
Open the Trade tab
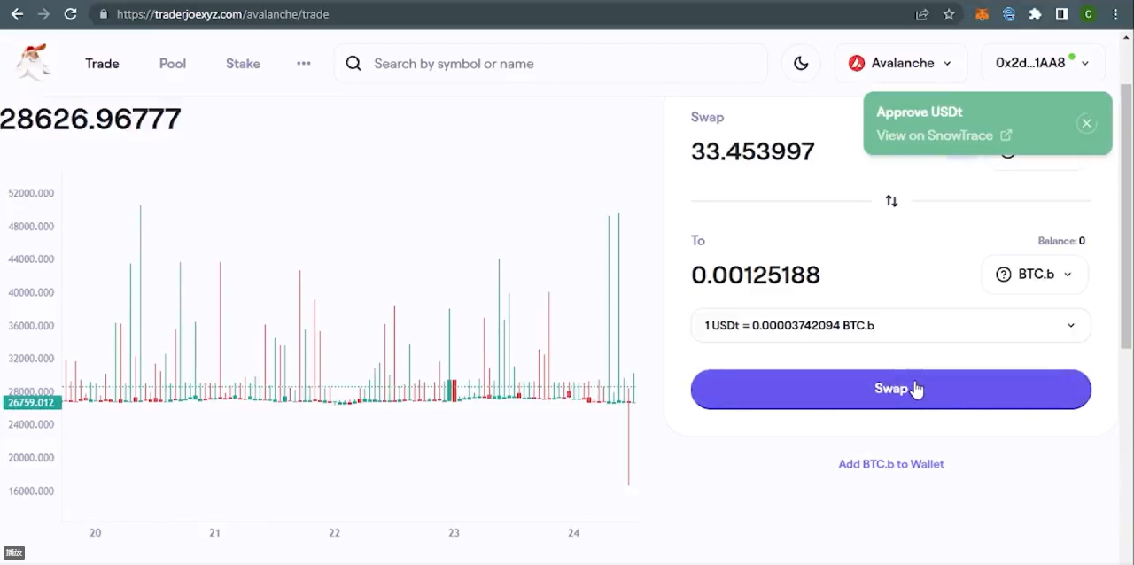tap(102, 64)
